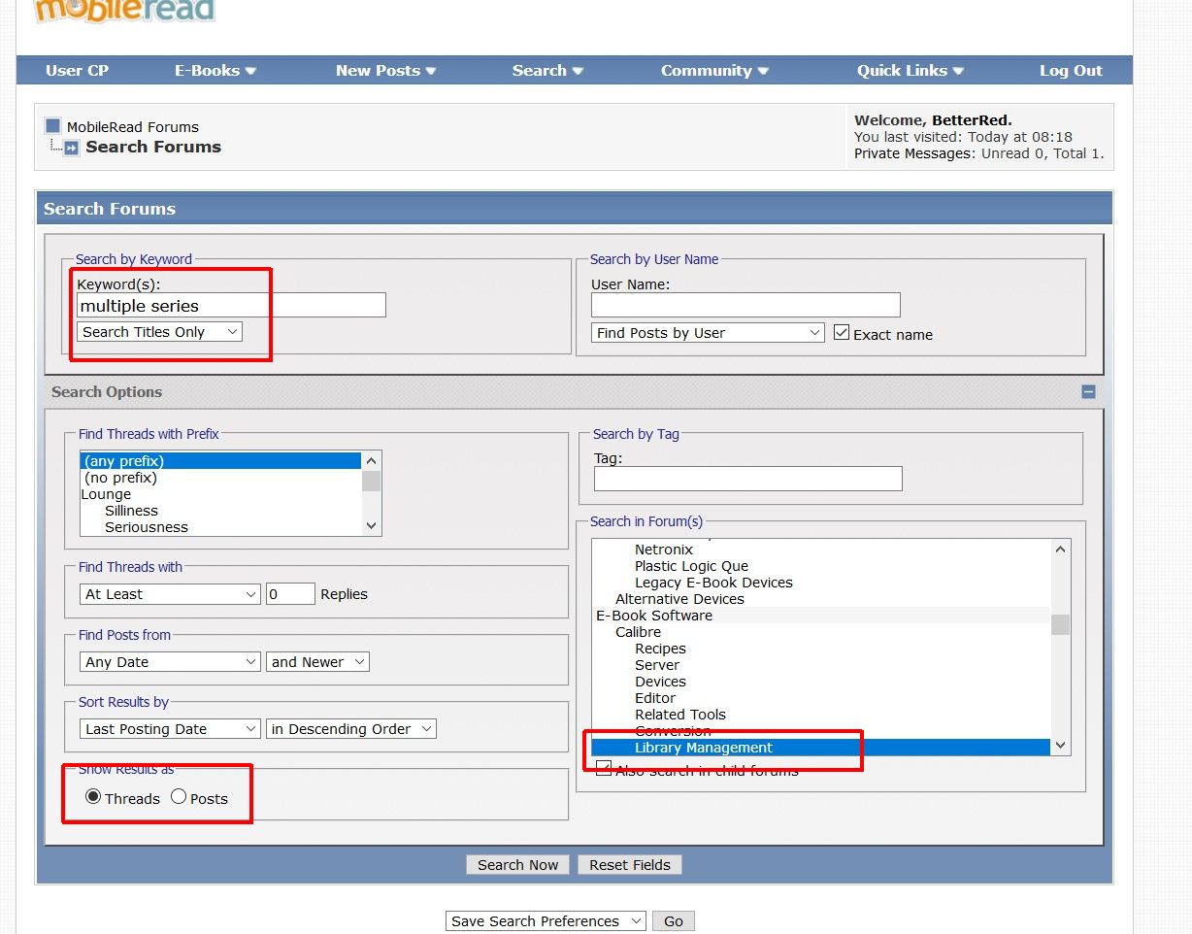
Task: Open the Save Search Preferences dropdown
Action: coord(546,921)
